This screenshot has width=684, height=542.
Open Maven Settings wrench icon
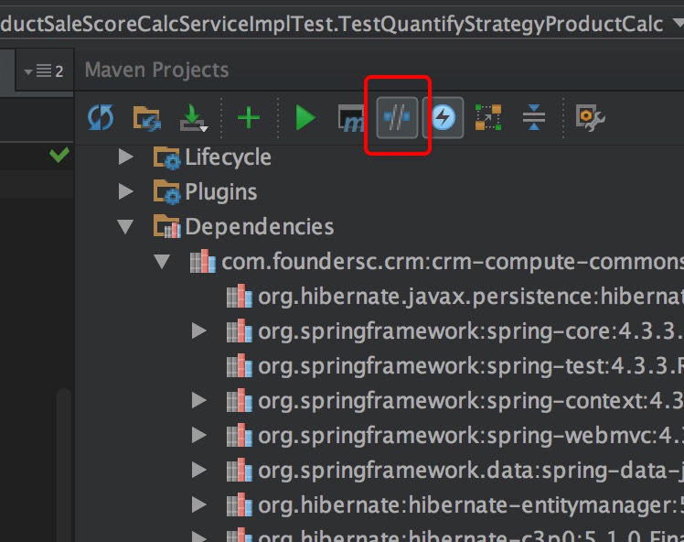point(590,117)
